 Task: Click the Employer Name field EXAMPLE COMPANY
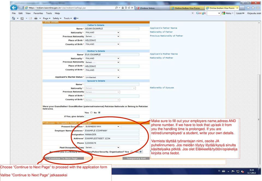click(x=112, y=131)
